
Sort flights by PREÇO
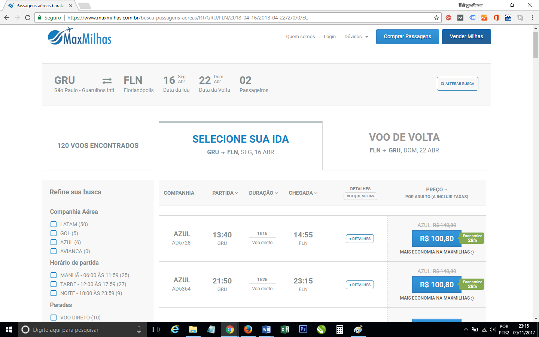tap(436, 189)
